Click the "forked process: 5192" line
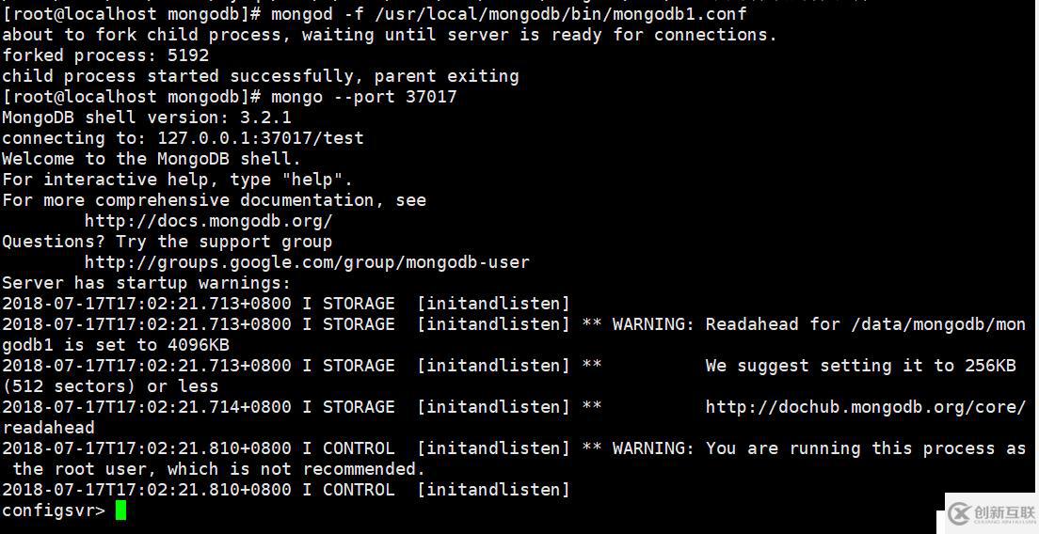Viewport: 1039px width, 534px height. 105,55
